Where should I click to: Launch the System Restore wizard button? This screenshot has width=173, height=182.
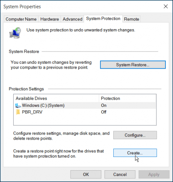click(133, 65)
